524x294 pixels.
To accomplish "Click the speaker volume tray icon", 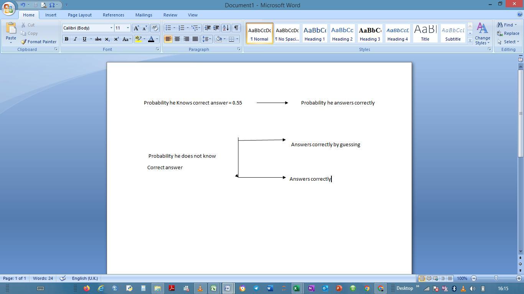I will 473,289.
